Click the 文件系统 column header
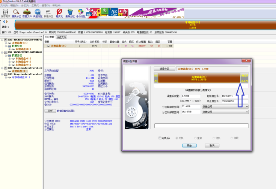 click(x=95, y=42)
